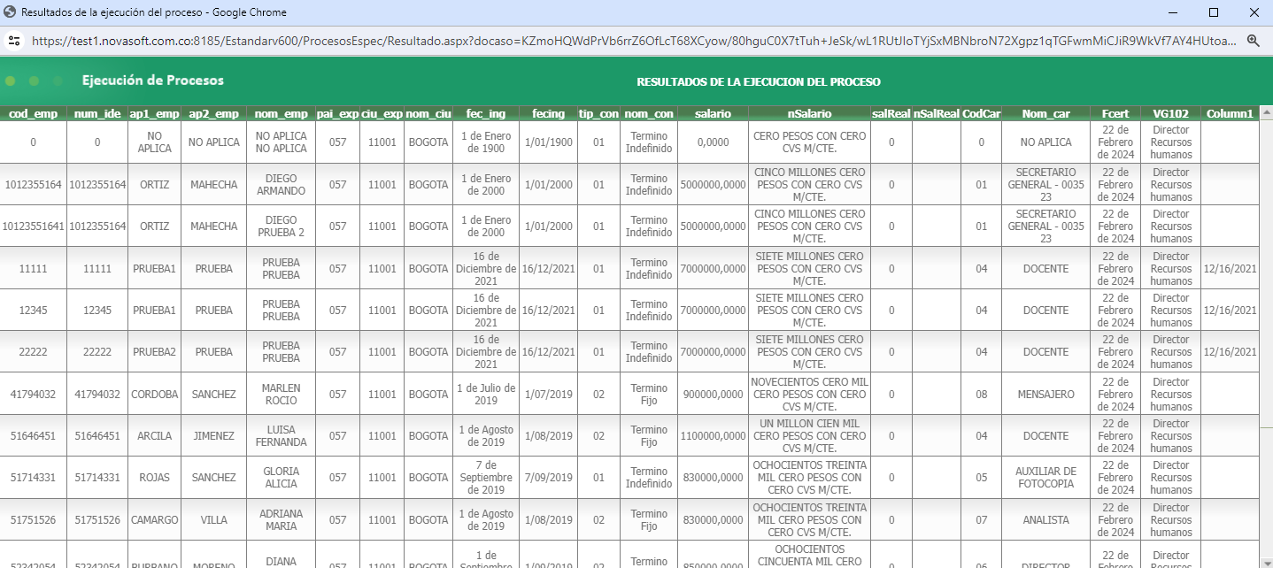Screen dimensions: 1273x568
Task: Click the vertical scrollbar down arrow
Action: [x=1266, y=562]
